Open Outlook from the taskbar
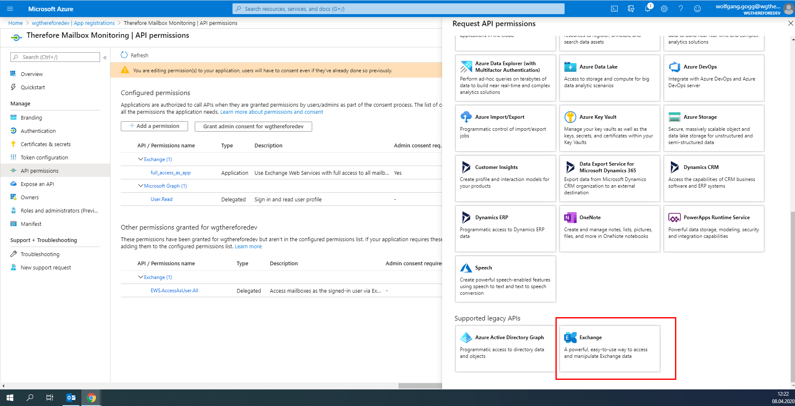 (x=71, y=398)
